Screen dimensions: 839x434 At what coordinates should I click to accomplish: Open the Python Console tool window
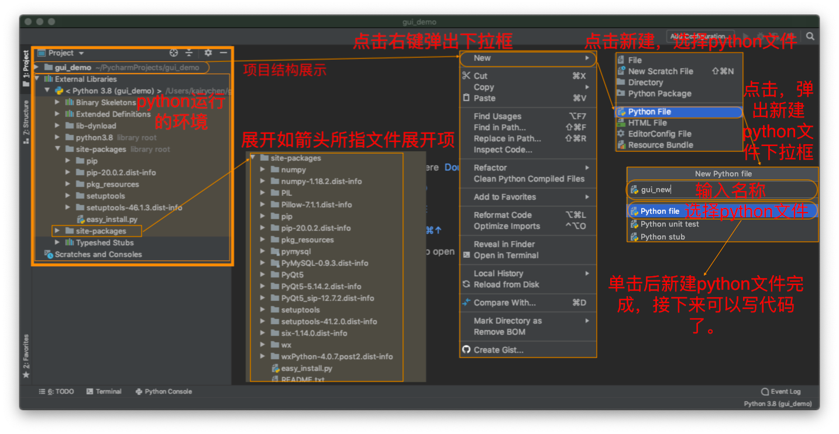[164, 391]
